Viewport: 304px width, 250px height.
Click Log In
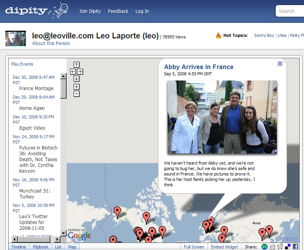pos(142,11)
